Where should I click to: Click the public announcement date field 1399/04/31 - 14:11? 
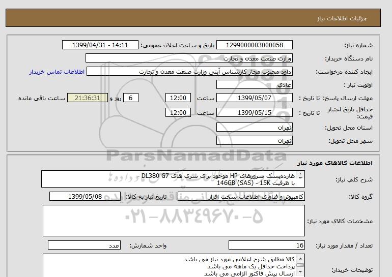100,45
